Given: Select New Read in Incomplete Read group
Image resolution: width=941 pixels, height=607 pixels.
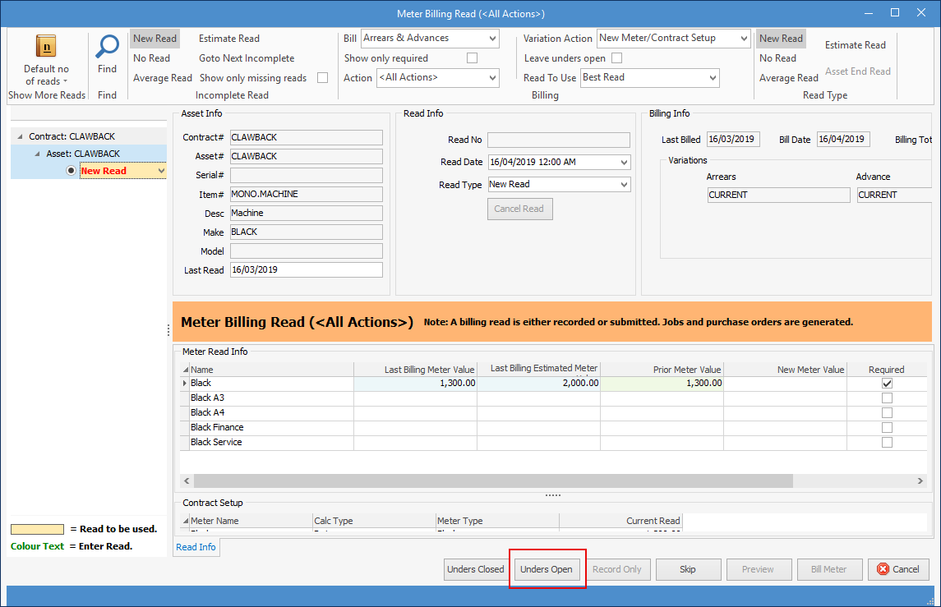Looking at the screenshot, I should 155,39.
